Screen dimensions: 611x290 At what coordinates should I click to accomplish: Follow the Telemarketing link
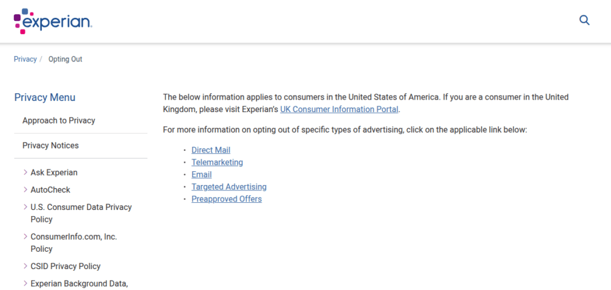click(x=217, y=162)
